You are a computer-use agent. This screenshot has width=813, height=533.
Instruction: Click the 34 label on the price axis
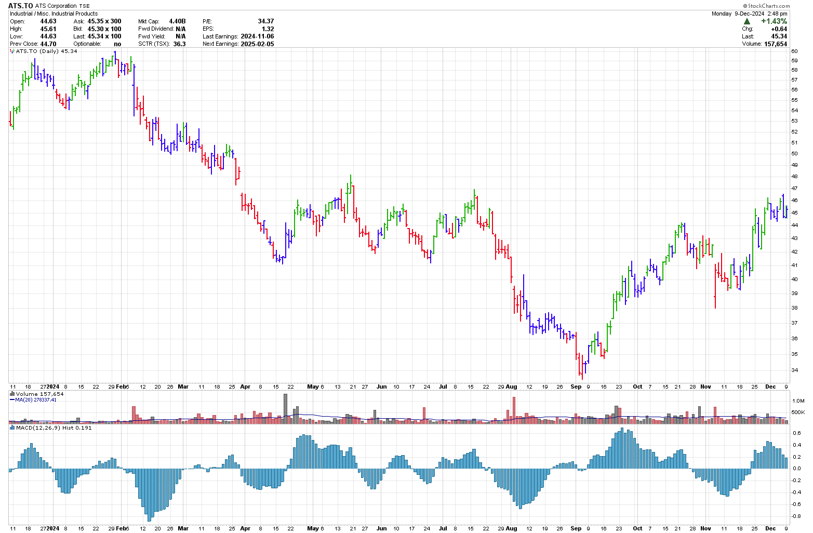click(794, 370)
